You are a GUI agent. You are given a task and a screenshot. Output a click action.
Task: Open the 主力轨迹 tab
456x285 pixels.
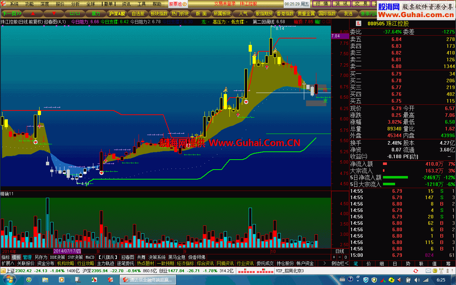[x=105, y=263]
